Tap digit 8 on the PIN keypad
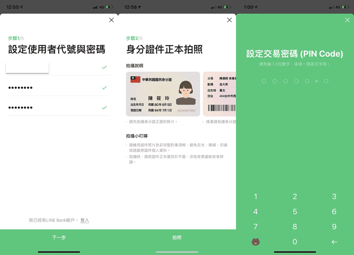The height and width of the screenshot is (255, 354). coord(295,227)
